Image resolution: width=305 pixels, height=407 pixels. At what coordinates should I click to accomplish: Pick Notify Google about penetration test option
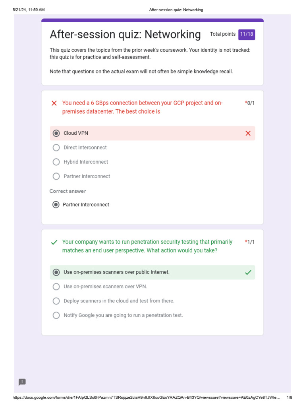point(56,315)
